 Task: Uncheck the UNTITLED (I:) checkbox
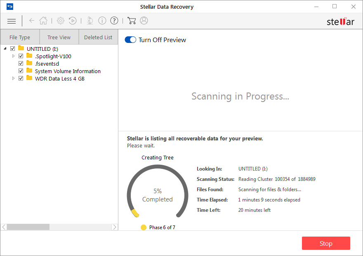tap(13, 48)
